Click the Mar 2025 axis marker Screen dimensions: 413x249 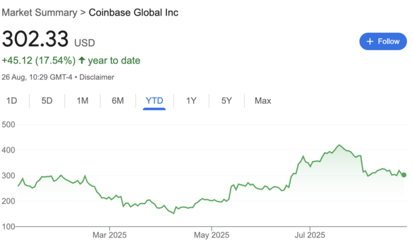pyautogui.click(x=110, y=235)
